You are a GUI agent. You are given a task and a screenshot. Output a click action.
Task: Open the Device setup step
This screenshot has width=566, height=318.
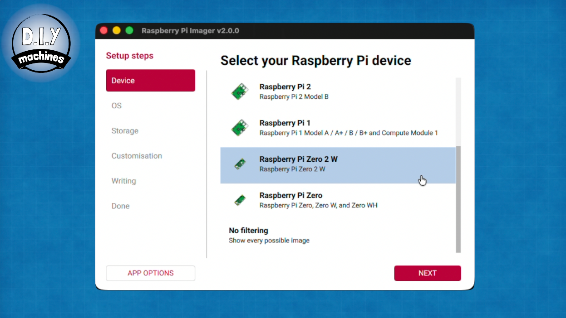pos(150,81)
